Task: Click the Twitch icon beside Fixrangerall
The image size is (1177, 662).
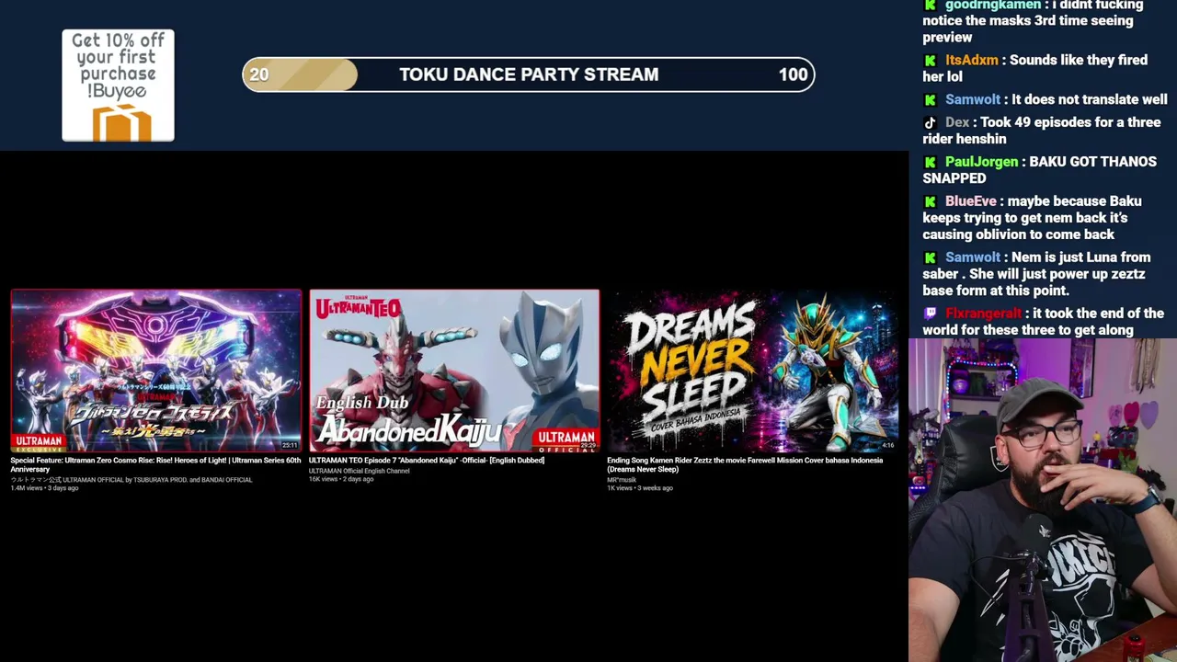Action: point(930,314)
